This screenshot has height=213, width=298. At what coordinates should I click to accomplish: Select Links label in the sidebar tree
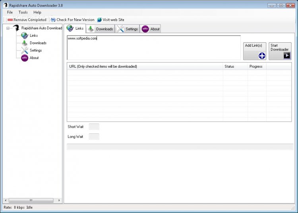tap(34, 35)
